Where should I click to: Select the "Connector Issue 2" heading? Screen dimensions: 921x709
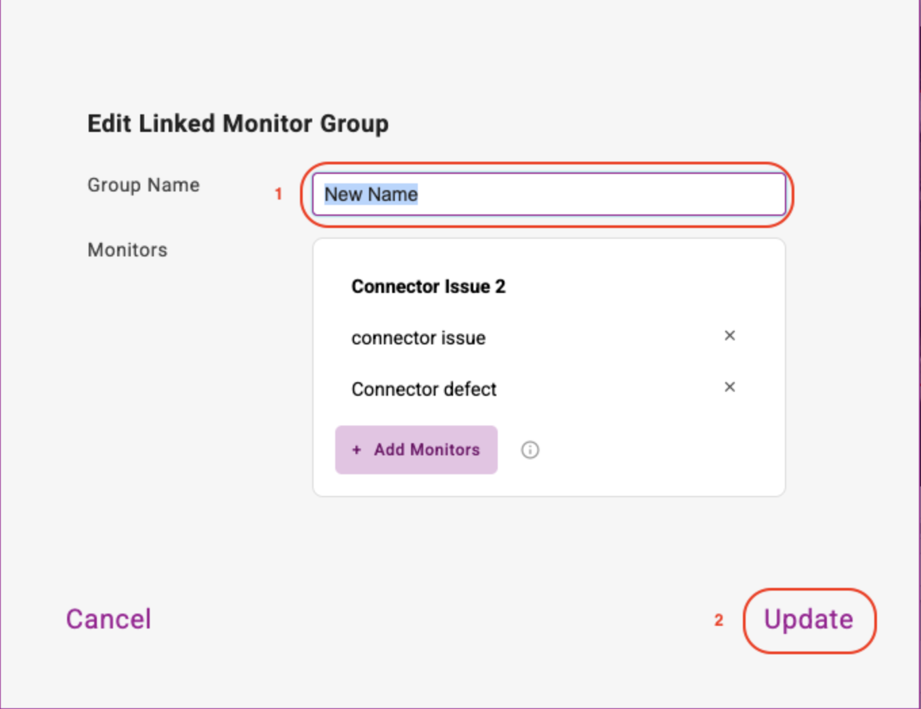[429, 286]
